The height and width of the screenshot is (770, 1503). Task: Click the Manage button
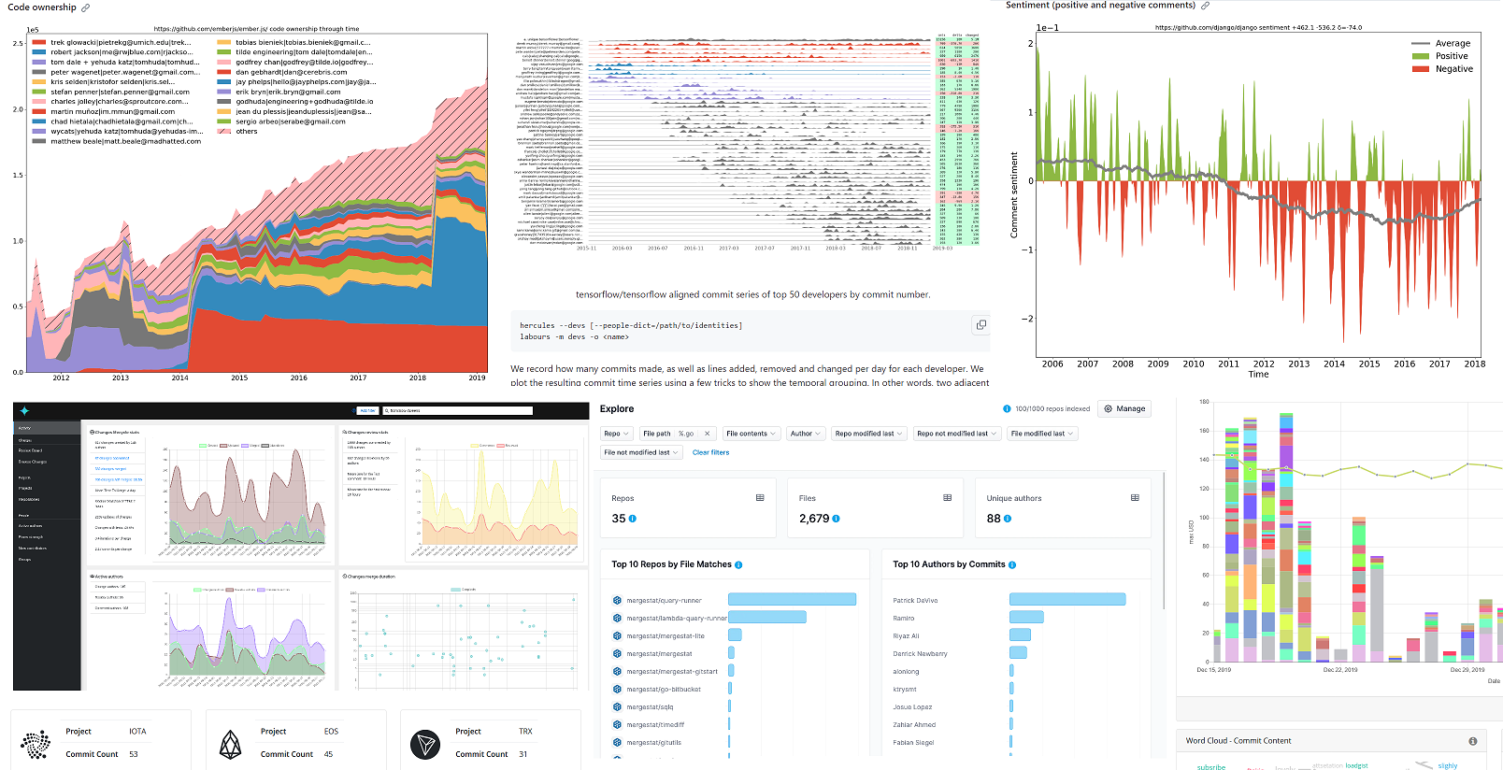tap(1124, 408)
